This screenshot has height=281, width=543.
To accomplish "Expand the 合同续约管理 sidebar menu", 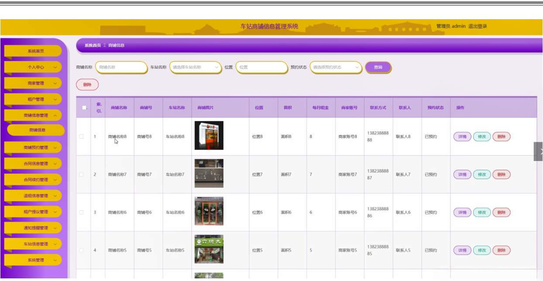I will click(33, 180).
